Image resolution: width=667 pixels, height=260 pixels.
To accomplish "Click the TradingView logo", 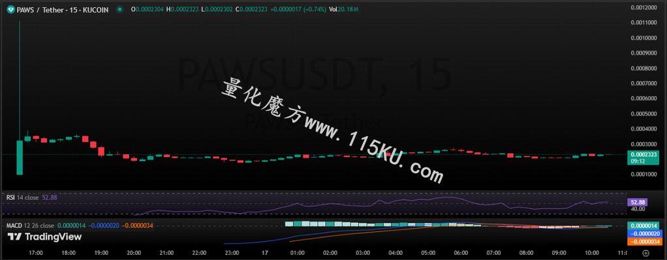I will tap(44, 237).
